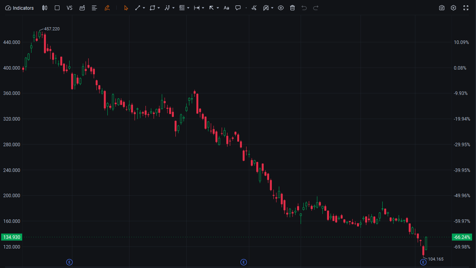Click the 120.000 price axis label
The width and height of the screenshot is (476, 268).
[x=11, y=247]
